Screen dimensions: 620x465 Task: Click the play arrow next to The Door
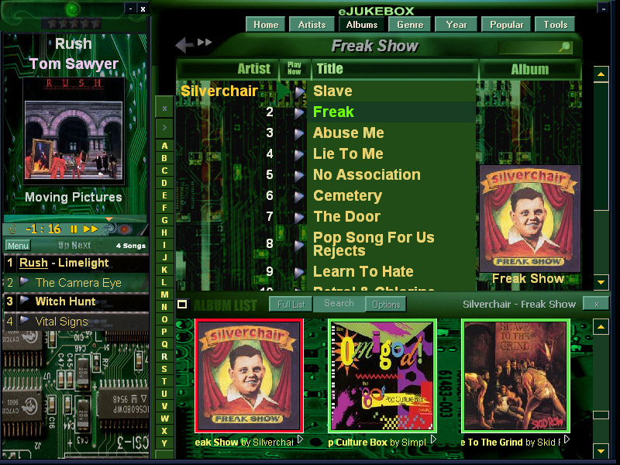point(299,218)
